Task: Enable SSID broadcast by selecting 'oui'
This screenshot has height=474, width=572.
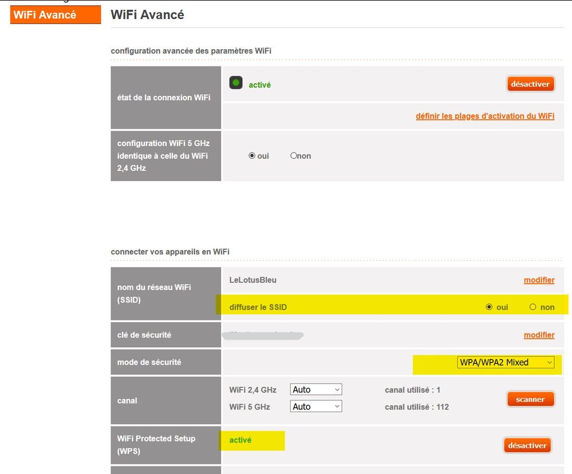Action: (490, 307)
